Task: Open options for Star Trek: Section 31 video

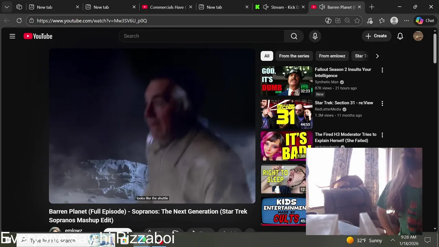Action: click(x=382, y=103)
